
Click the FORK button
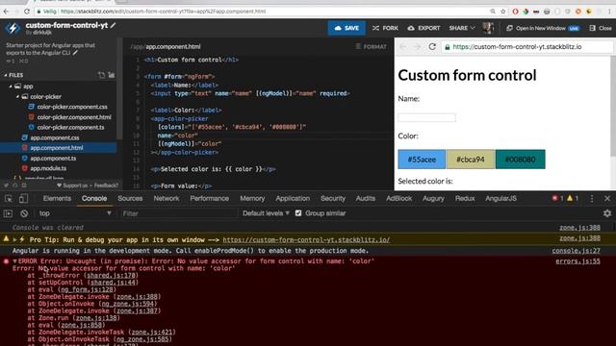(385, 28)
